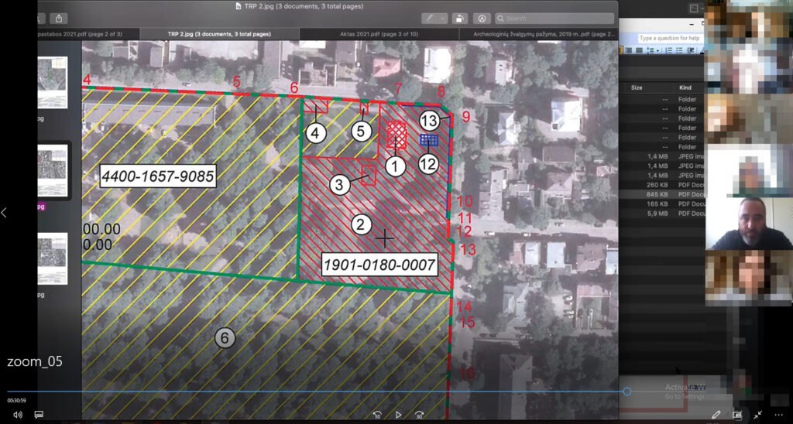
Task: Play the video
Action: (399, 415)
